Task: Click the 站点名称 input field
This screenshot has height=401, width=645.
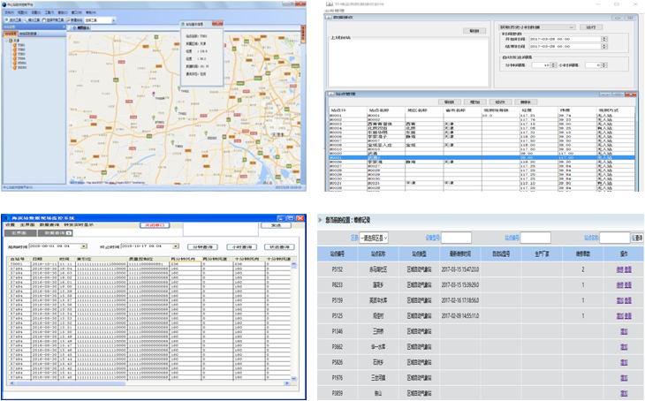Action: click(615, 238)
